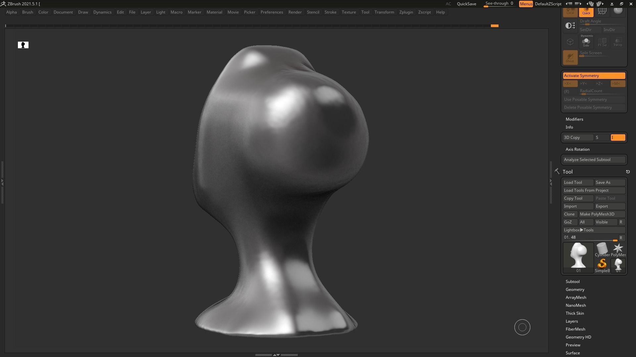Viewport: 636px width, 357px height.
Task: Click the Pt Sel point selection icon
Action: (x=602, y=41)
